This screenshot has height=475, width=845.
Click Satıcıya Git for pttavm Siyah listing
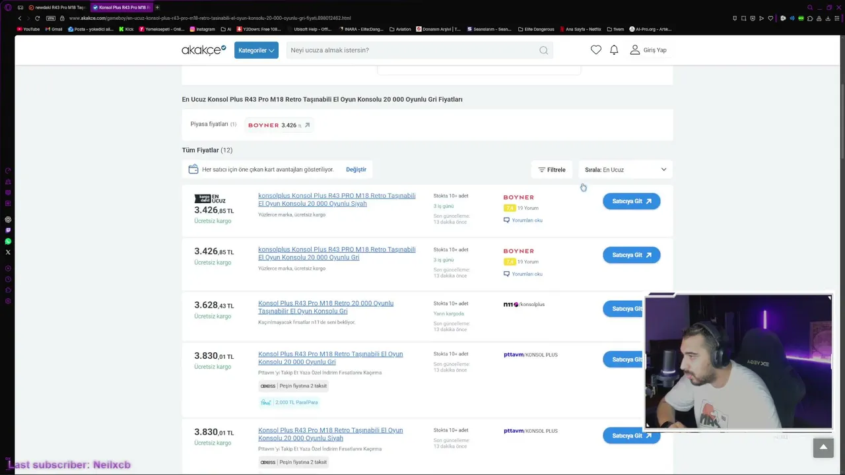click(x=631, y=435)
